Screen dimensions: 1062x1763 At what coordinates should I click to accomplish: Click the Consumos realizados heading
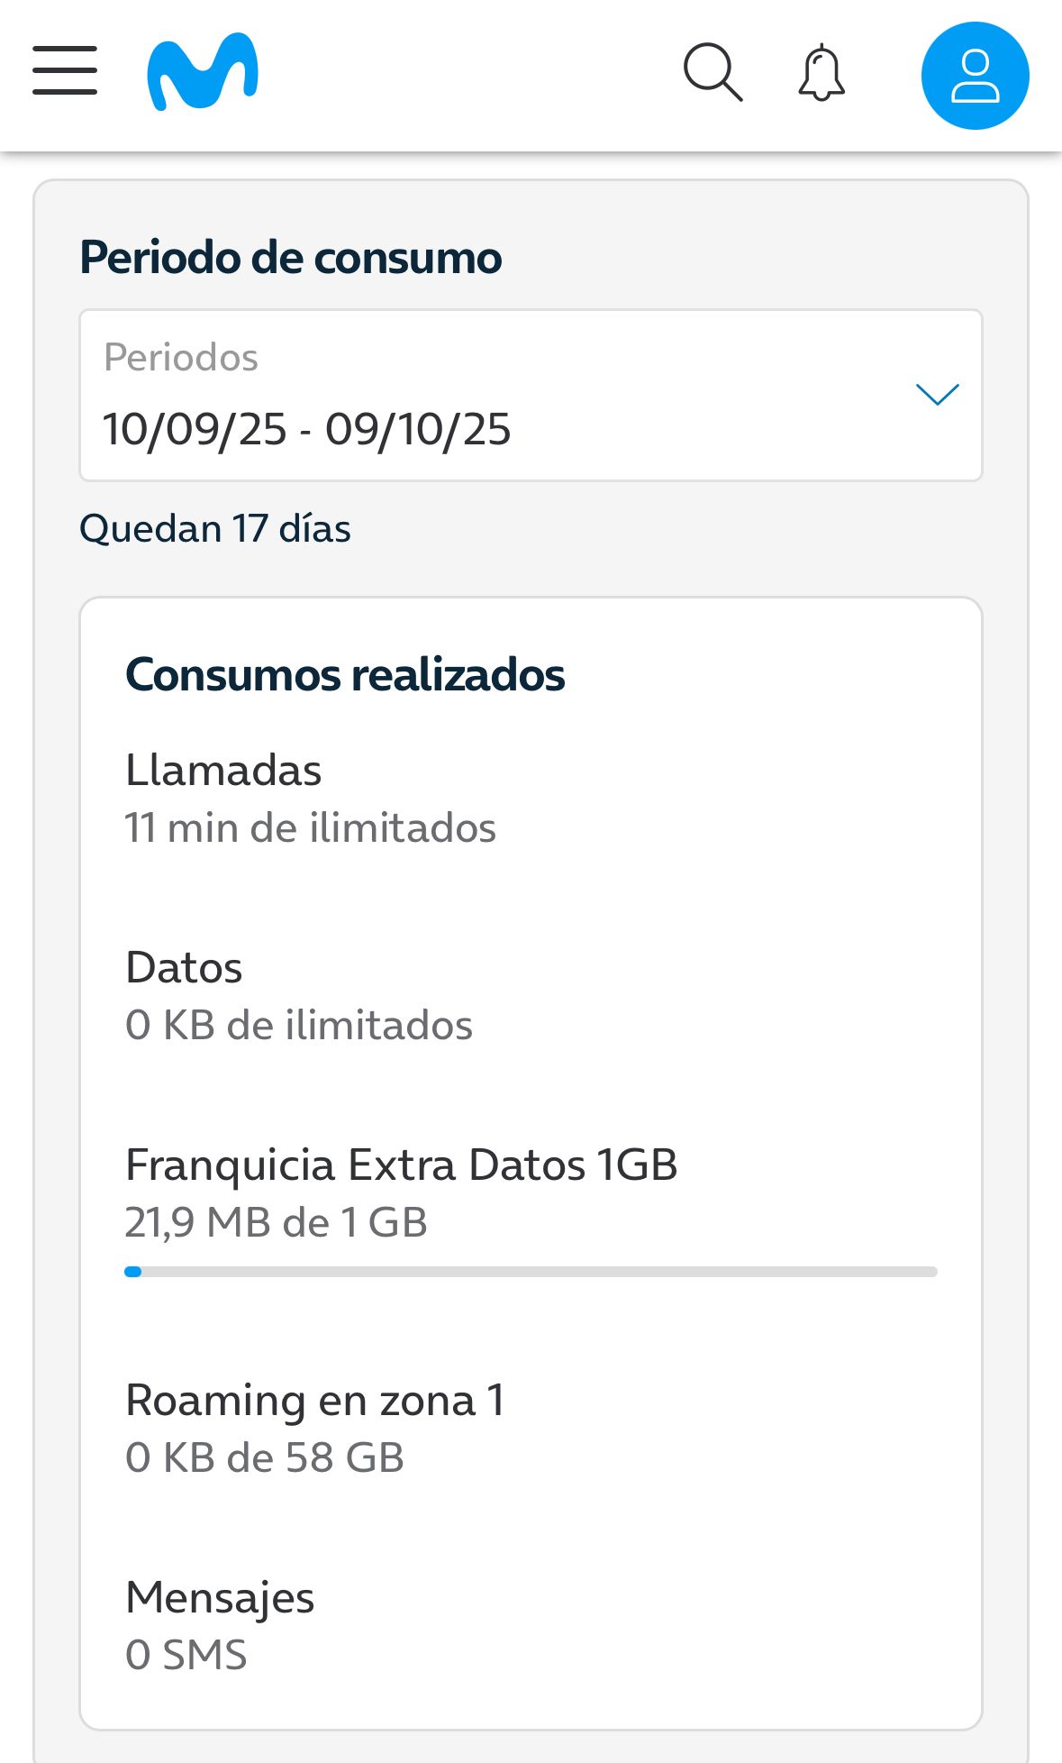(x=345, y=674)
